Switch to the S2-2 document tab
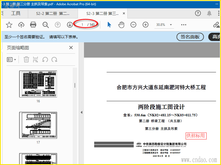Image resolution: width=221 pixels, height=165 pixels. click(53, 13)
